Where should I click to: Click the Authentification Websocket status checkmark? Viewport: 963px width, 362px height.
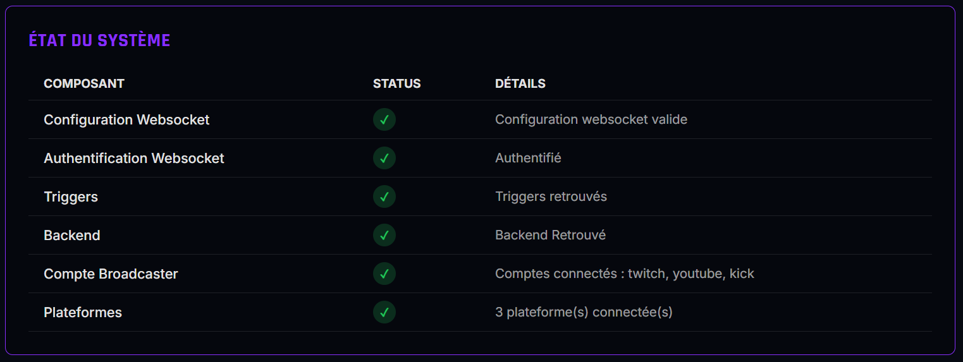384,158
